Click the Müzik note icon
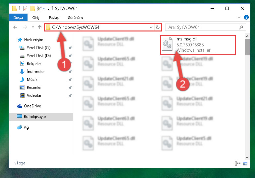 pyautogui.click(x=22, y=80)
